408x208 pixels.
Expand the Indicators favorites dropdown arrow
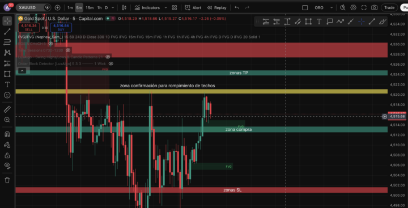(x=165, y=7)
